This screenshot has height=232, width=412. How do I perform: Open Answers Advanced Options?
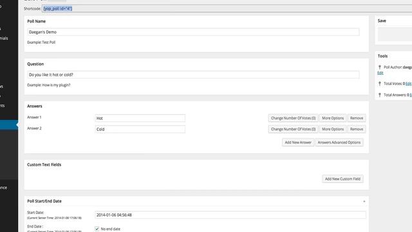click(x=339, y=142)
